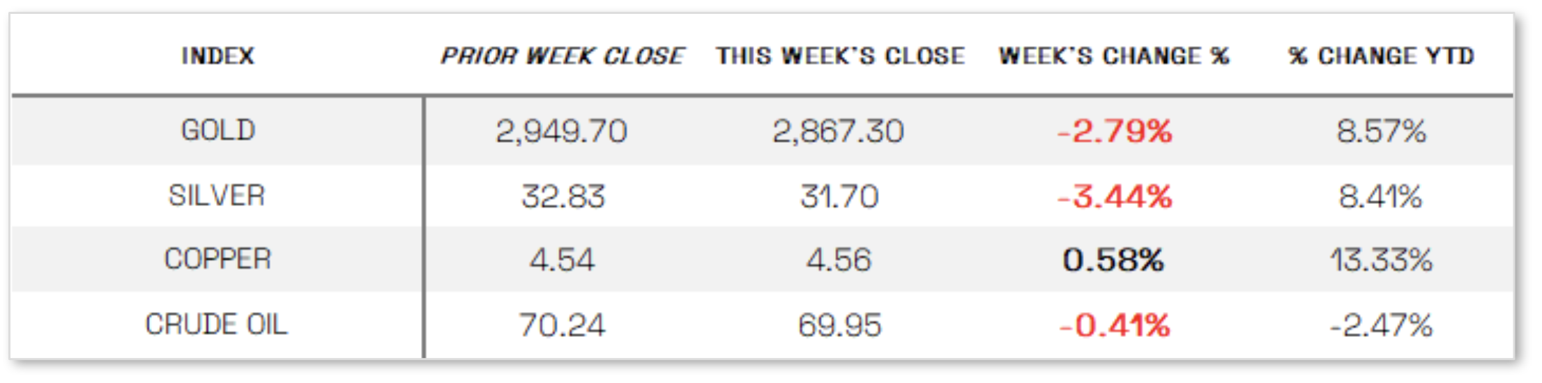Click copper's weekly change 0.58%
The height and width of the screenshot is (383, 1542).
(x=1113, y=260)
